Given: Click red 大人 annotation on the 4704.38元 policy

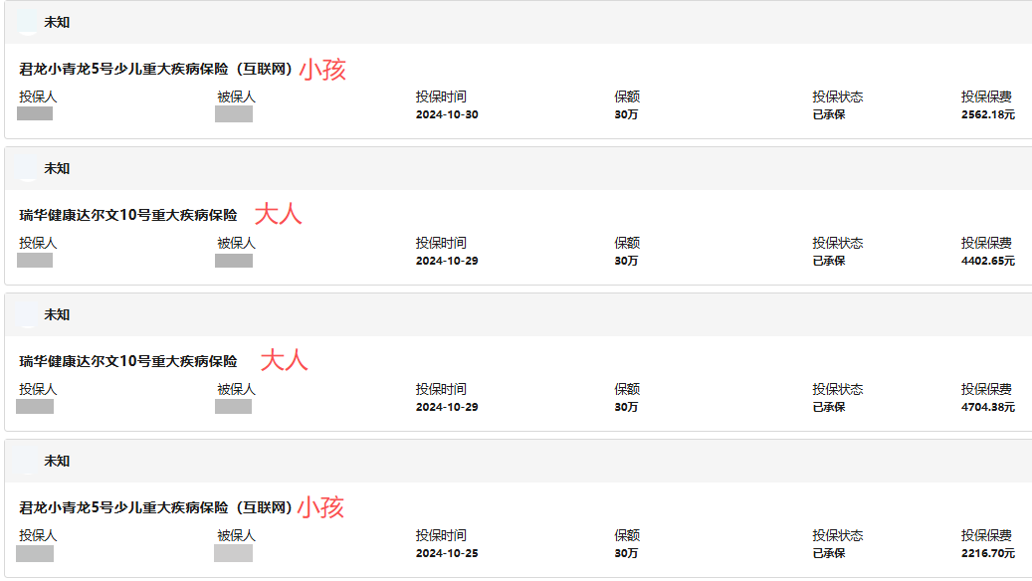Looking at the screenshot, I should 285,360.
